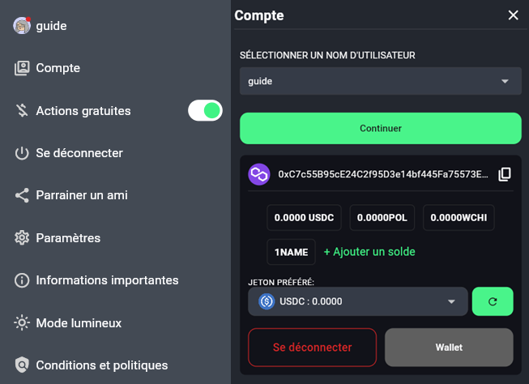Open Conditions et politiques menu item

point(101,365)
